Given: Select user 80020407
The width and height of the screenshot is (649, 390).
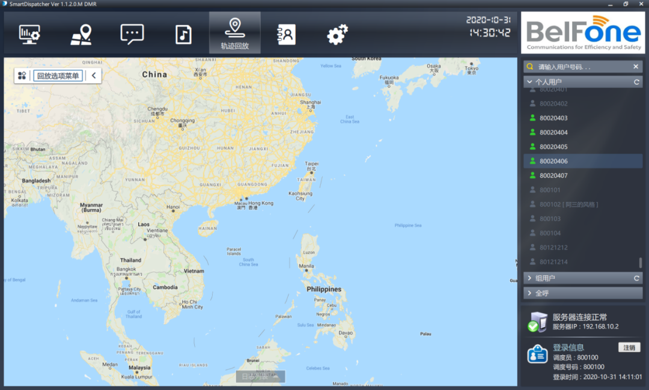Looking at the screenshot, I should [x=583, y=175].
